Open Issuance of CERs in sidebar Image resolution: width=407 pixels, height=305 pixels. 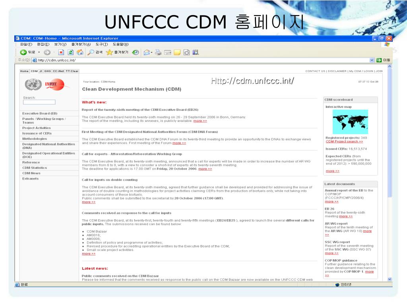click(x=37, y=133)
